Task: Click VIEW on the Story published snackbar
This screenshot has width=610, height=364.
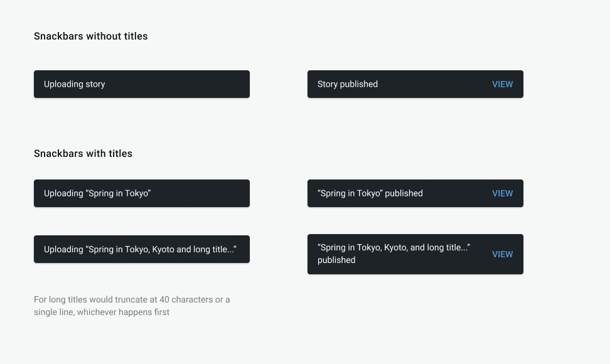Action: pos(502,83)
